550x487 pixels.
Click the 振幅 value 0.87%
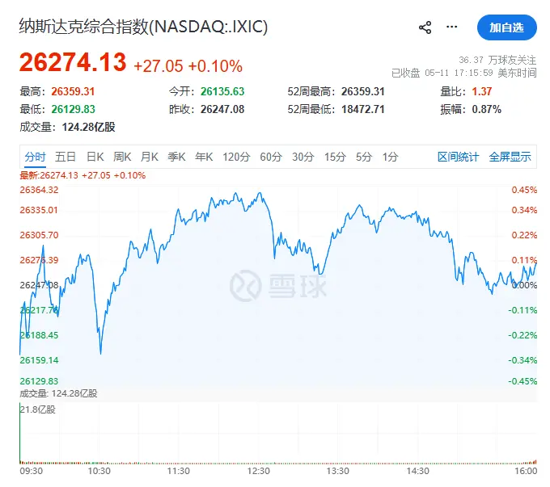(x=487, y=109)
